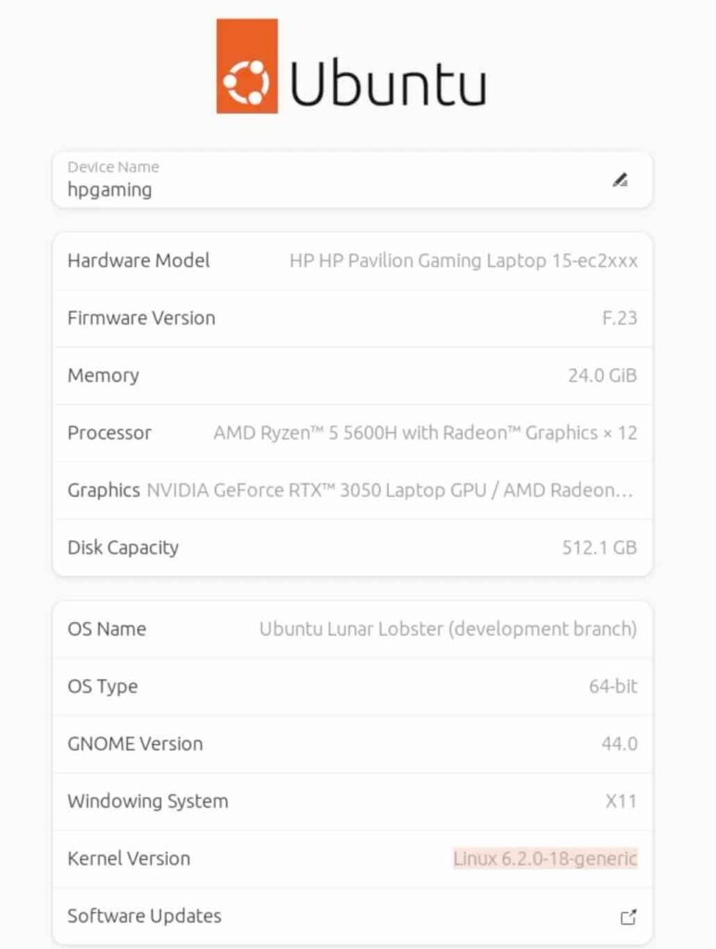Click the Ubuntu Lunar Lobster value text
Viewport: 716px width, 949px height.
(448, 629)
